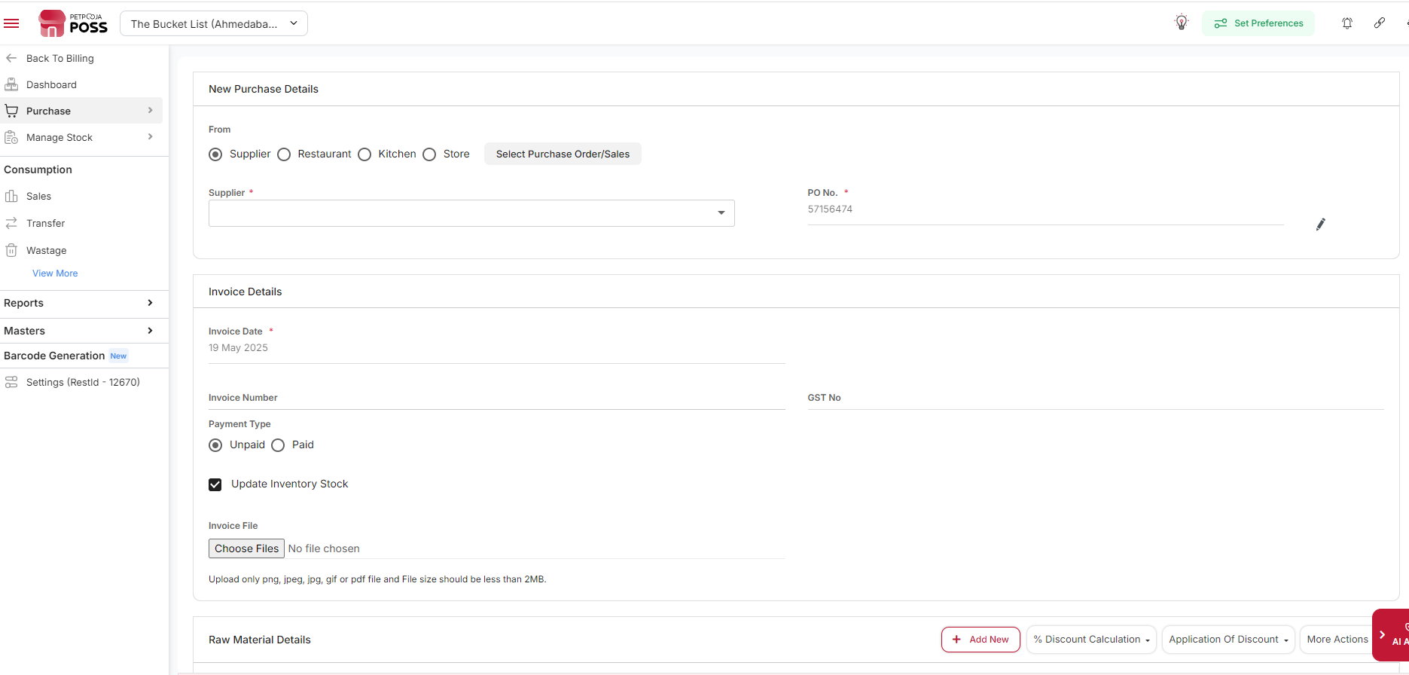
Task: Click the Dashboard sidebar icon
Action: pyautogui.click(x=11, y=84)
